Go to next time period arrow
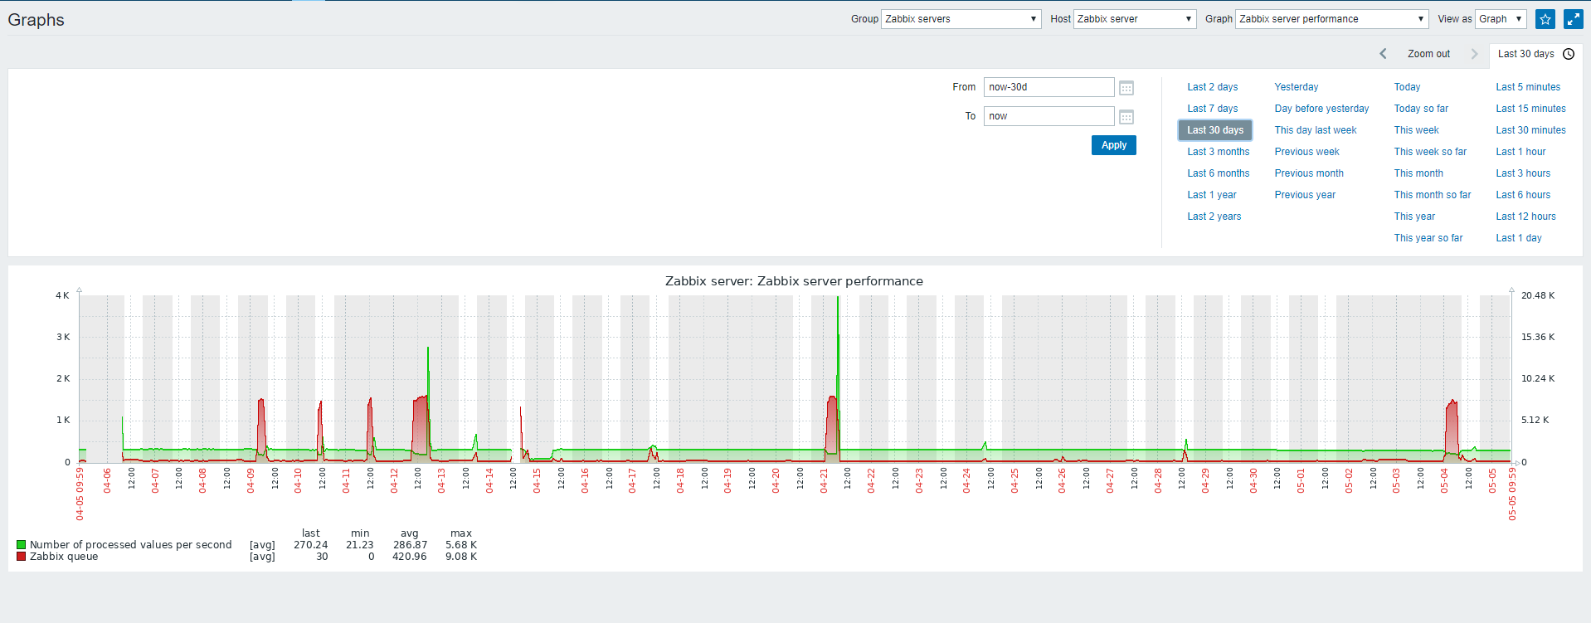1591x623 pixels. point(1474,54)
